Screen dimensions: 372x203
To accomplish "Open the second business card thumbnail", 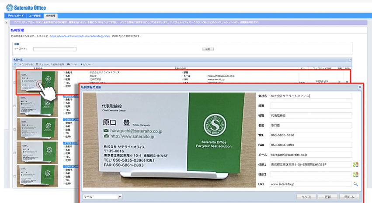I will tap(37, 106).
